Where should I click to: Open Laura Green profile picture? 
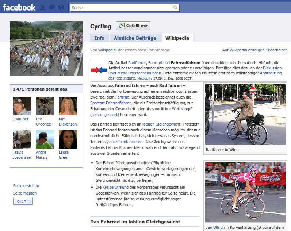click(68, 139)
